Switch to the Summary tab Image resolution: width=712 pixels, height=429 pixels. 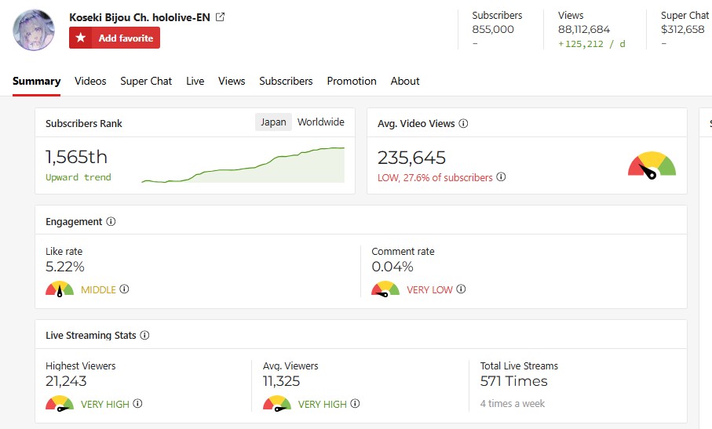[36, 82]
